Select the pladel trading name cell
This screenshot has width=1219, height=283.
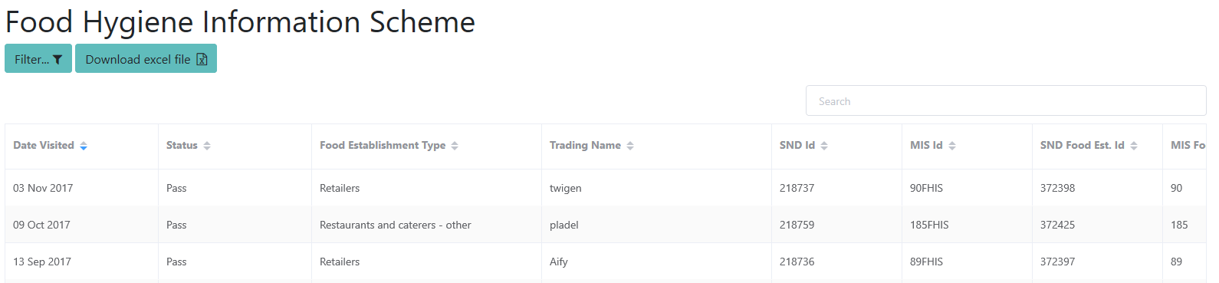(656, 225)
